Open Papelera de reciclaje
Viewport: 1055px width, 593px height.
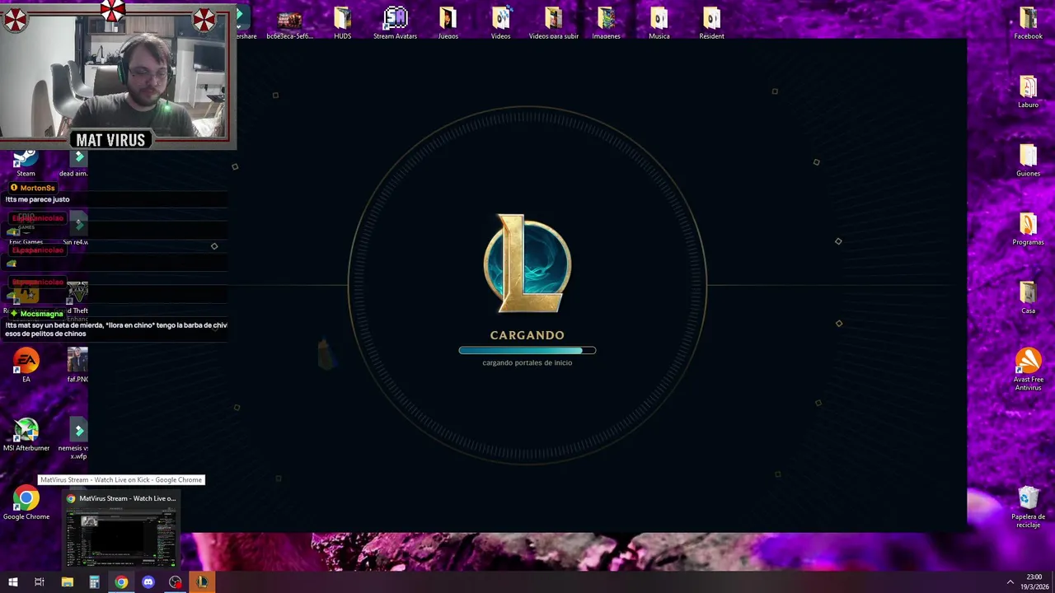[x=1028, y=507]
